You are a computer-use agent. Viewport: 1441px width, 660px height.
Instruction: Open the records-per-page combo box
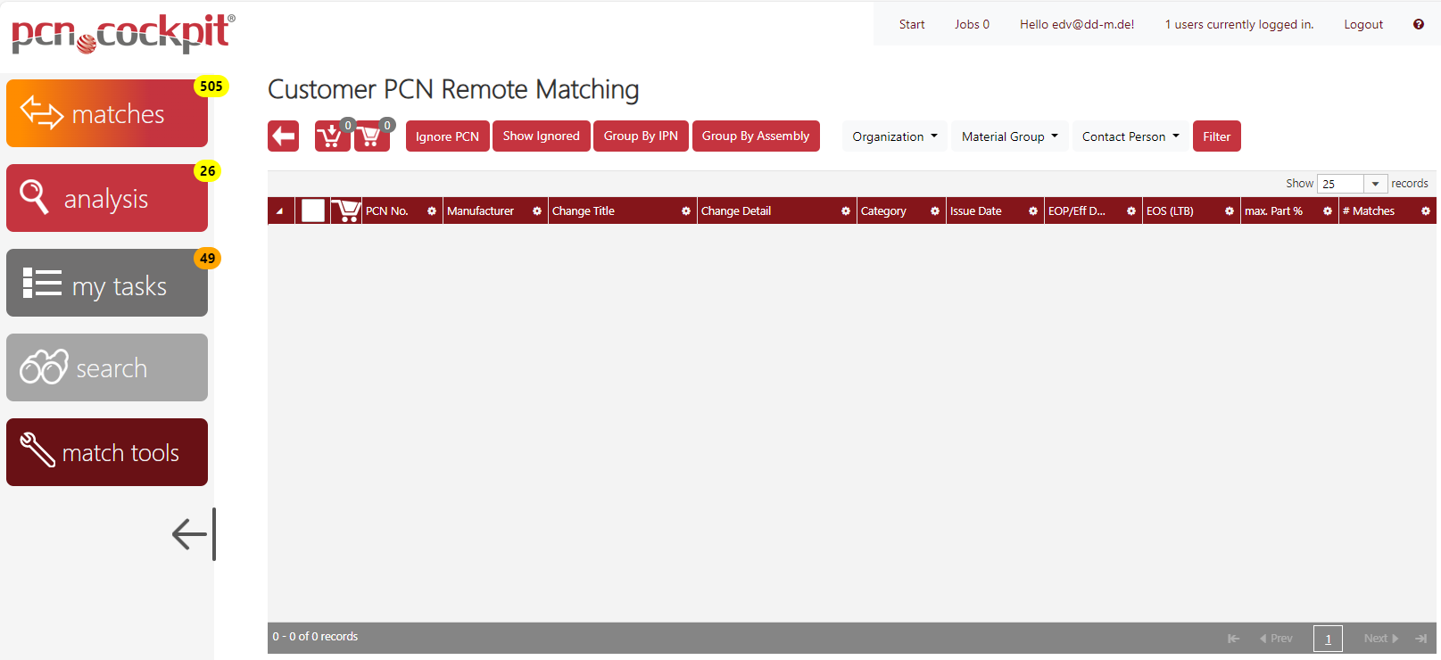click(x=1353, y=184)
